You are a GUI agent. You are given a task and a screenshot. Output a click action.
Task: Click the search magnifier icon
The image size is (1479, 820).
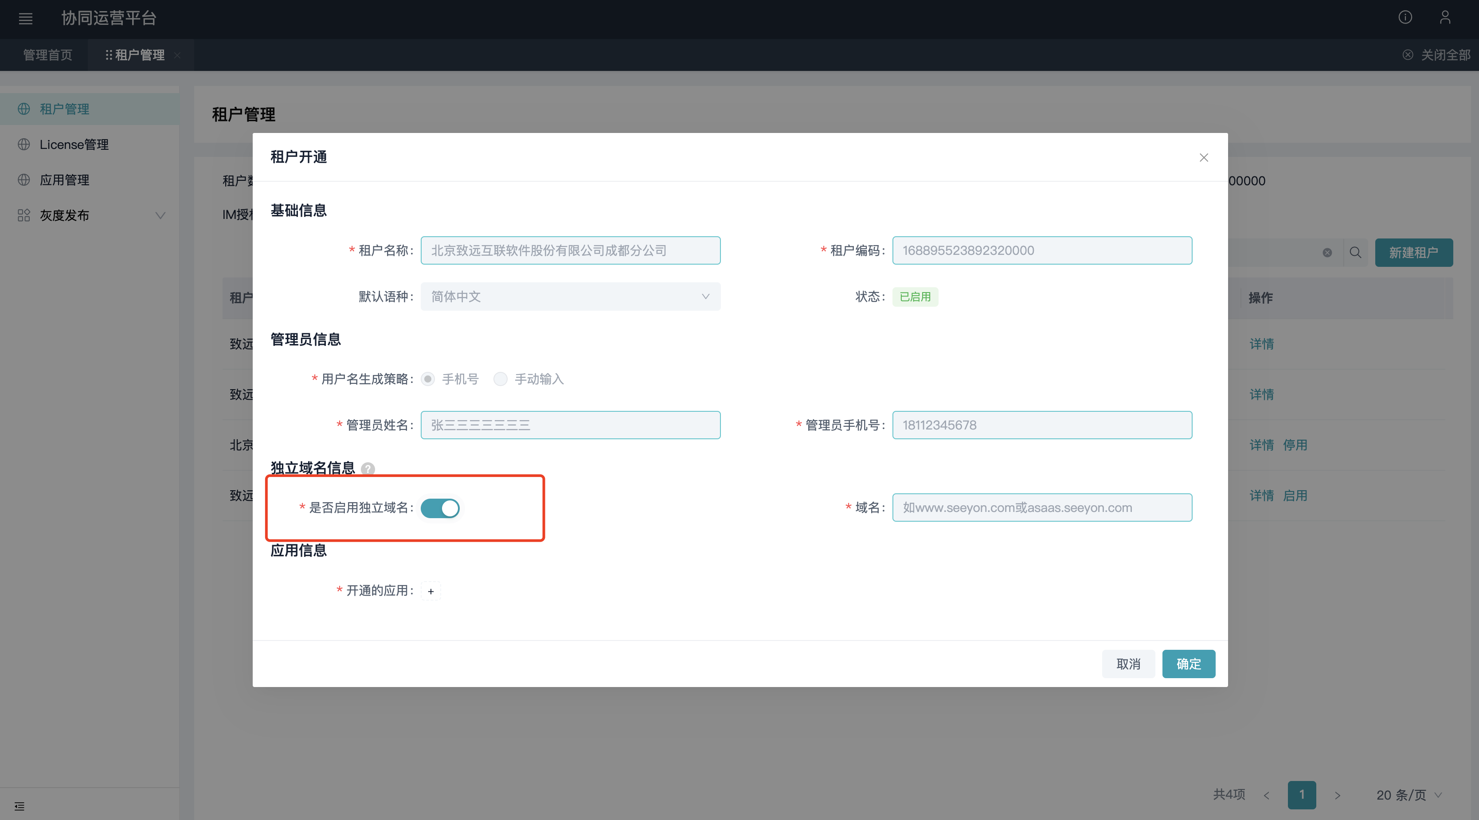pos(1355,253)
